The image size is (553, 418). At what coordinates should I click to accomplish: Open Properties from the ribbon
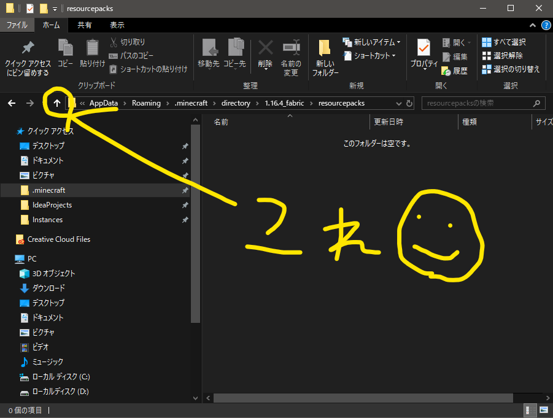click(423, 53)
